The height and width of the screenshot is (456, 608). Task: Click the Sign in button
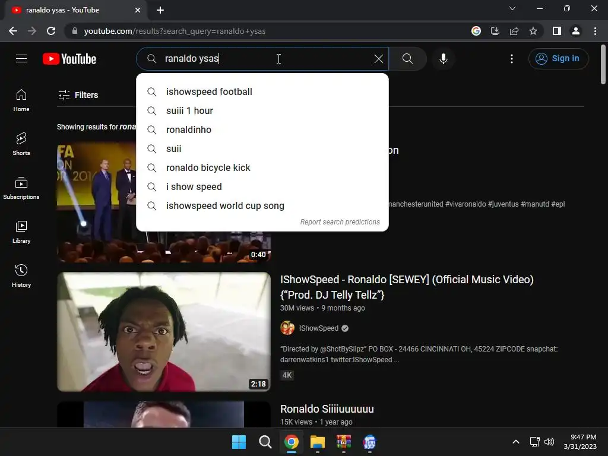(x=558, y=59)
